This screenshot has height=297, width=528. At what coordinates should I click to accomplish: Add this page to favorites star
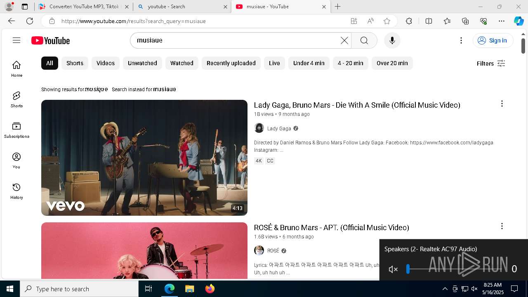(387, 21)
